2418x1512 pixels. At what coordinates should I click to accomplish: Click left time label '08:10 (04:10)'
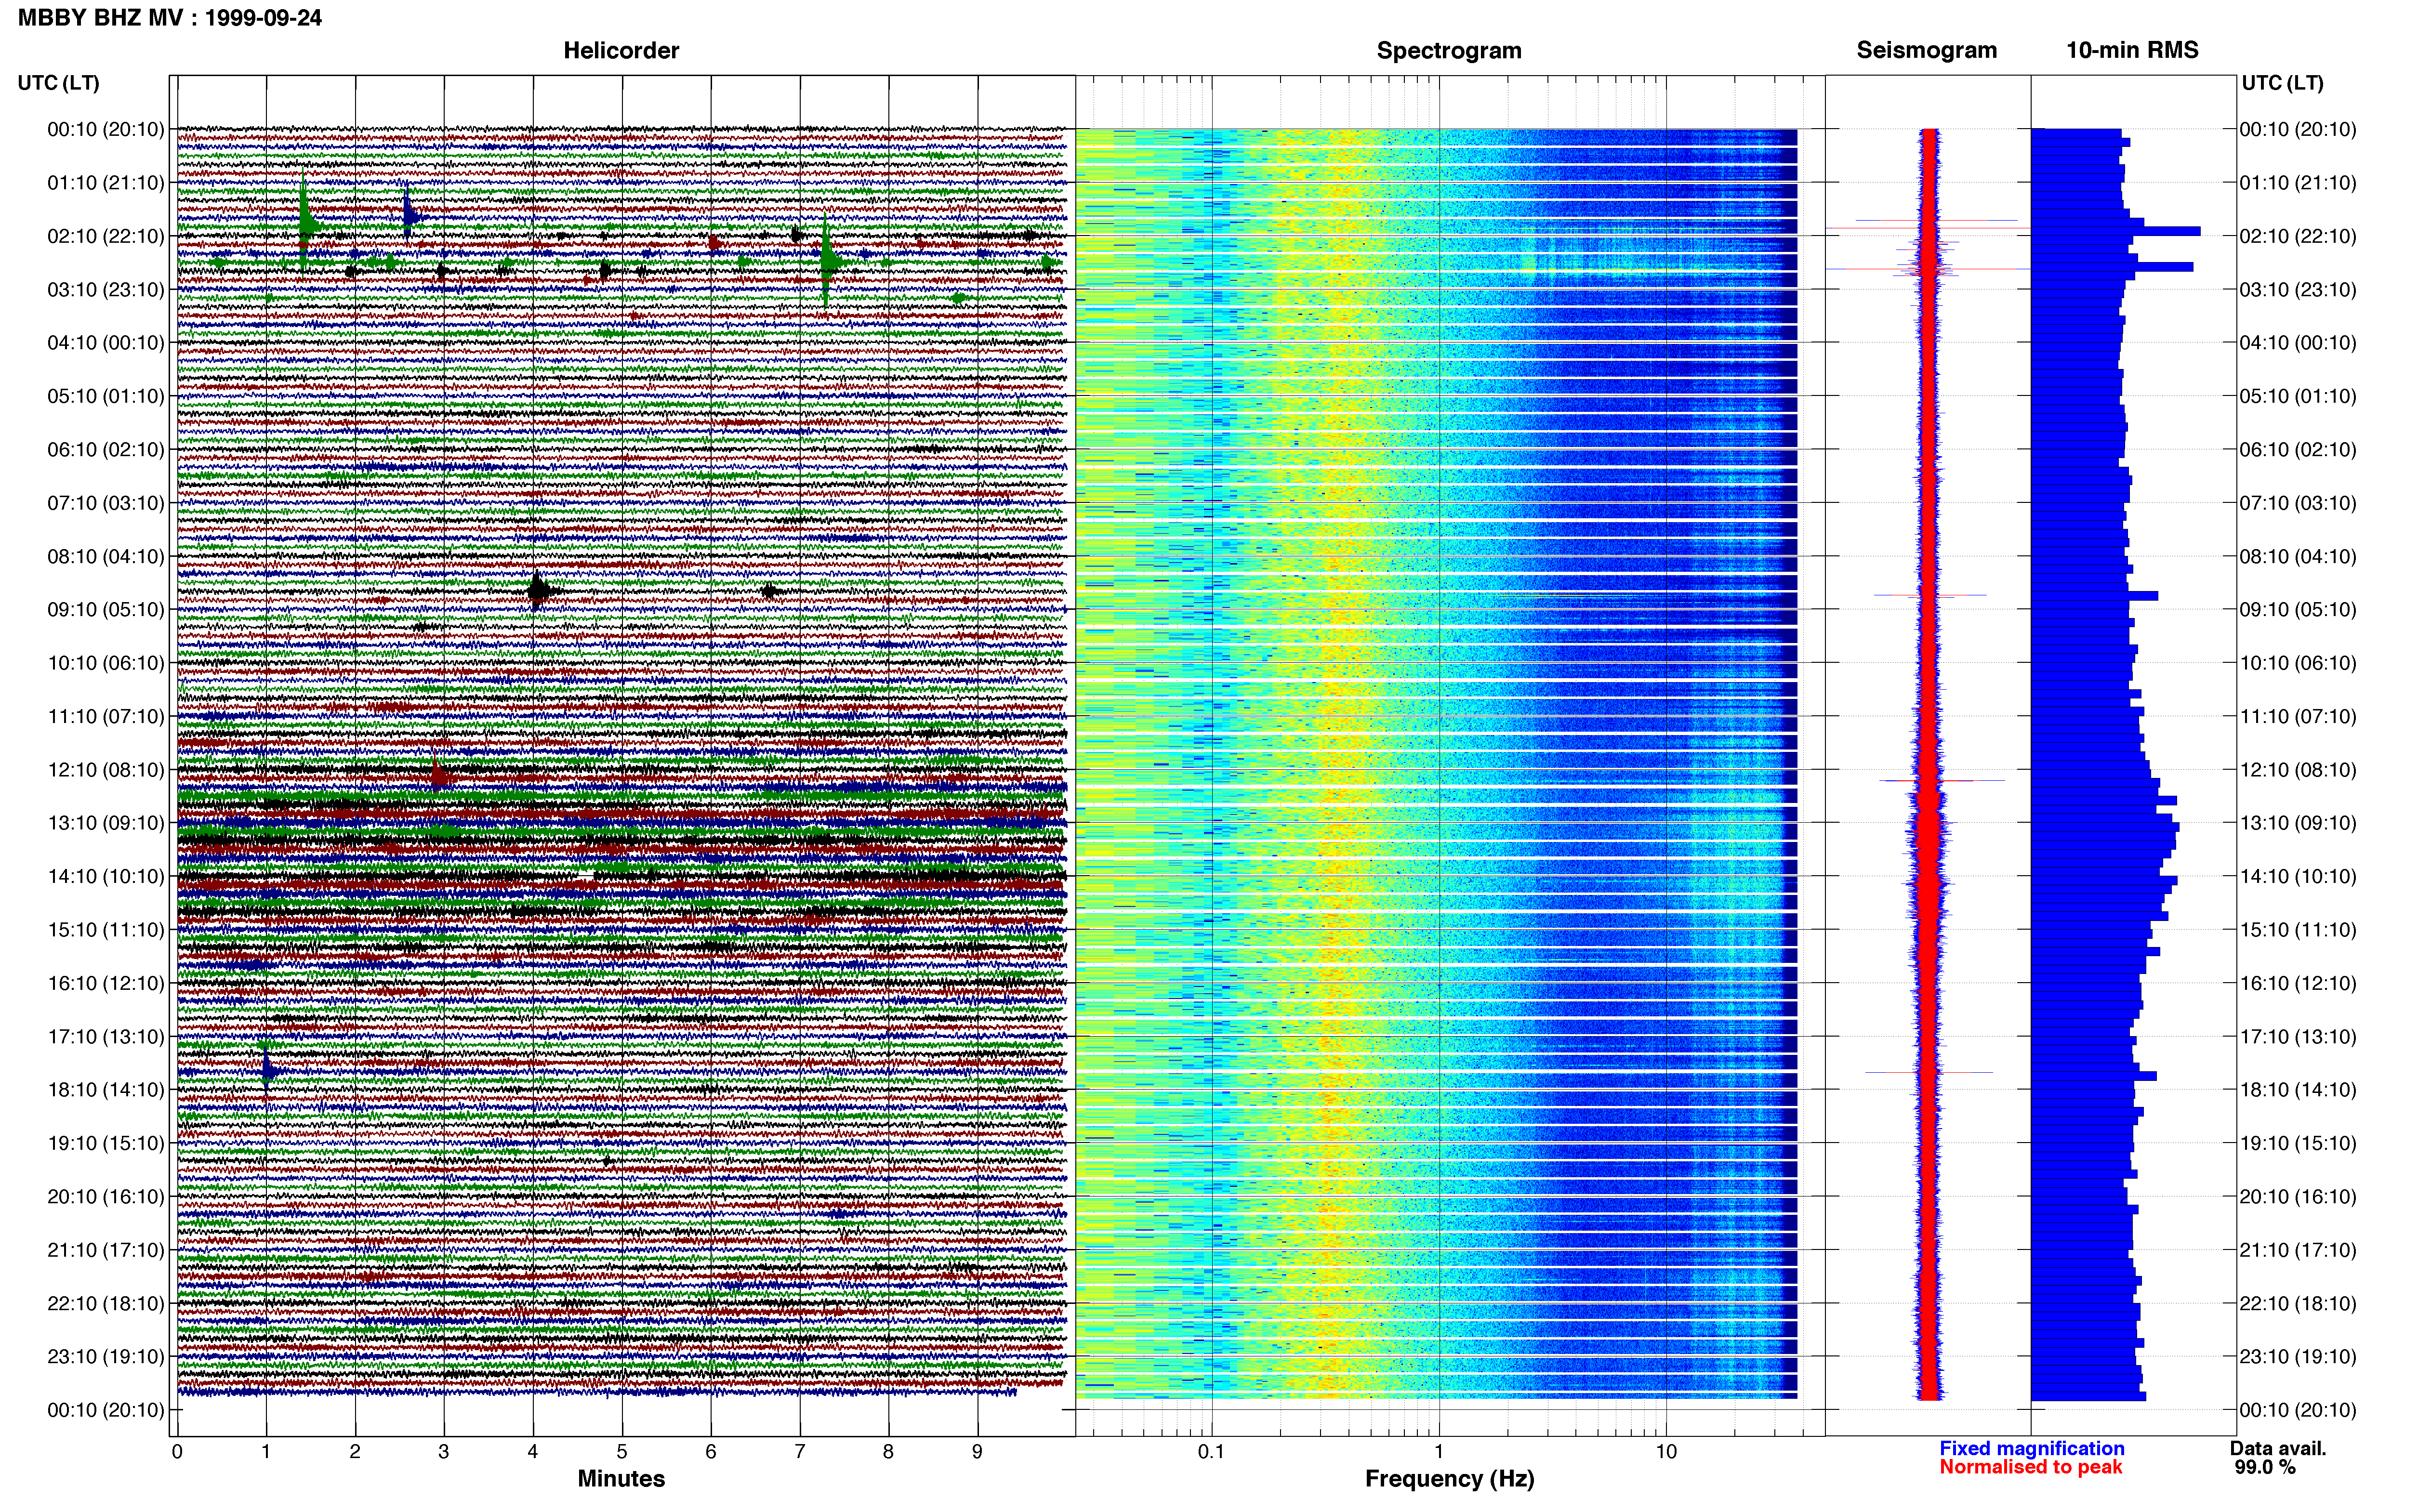pyautogui.click(x=106, y=556)
